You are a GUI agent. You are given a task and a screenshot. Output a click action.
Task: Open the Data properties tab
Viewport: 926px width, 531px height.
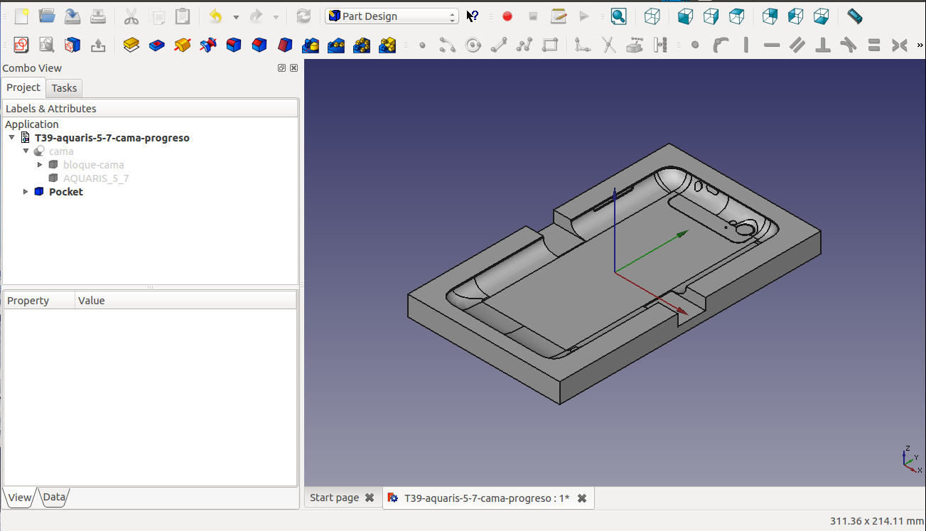tap(54, 498)
